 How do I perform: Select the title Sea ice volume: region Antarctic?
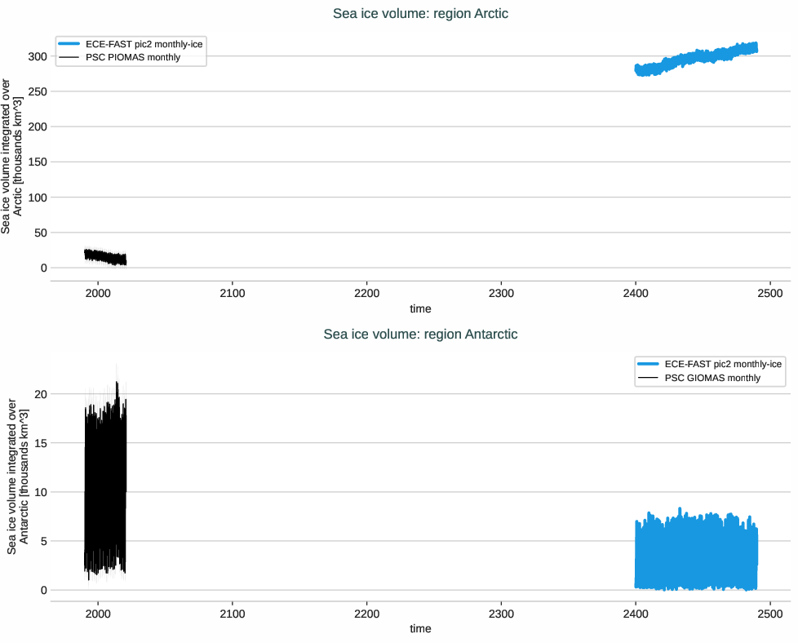[x=419, y=334]
